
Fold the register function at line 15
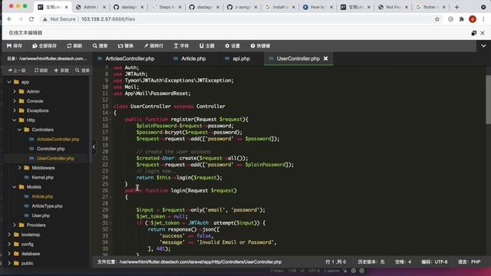110,120
